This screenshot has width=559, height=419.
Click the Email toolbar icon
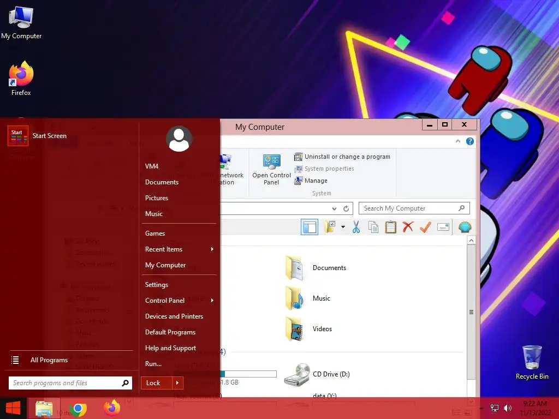[x=443, y=227]
